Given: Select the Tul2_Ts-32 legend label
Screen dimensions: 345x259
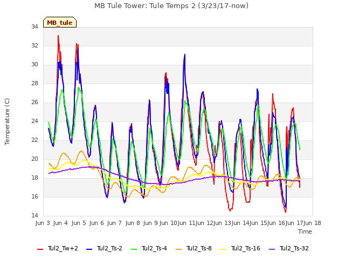Looking at the screenshot, I should (294, 248).
